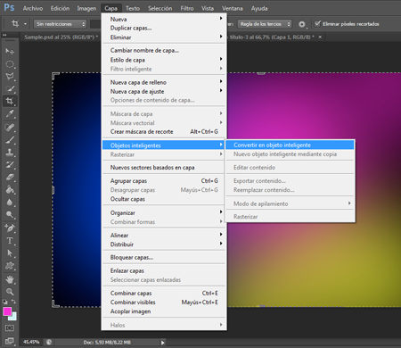Expand the Organizar submenu
401x348 pixels.
tap(164, 212)
